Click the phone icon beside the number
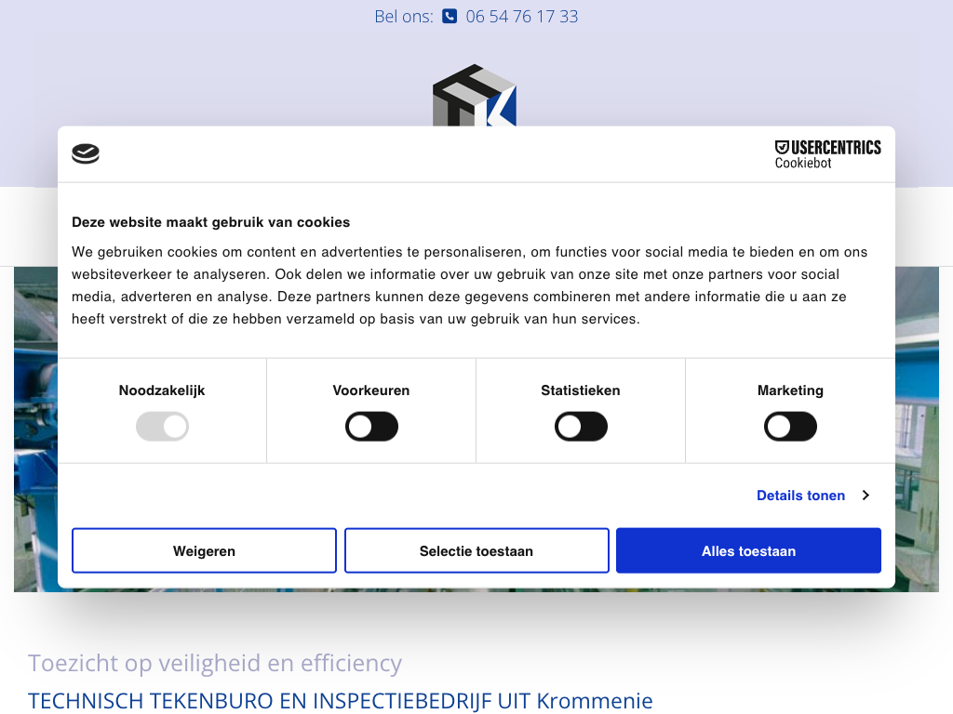 tap(450, 16)
